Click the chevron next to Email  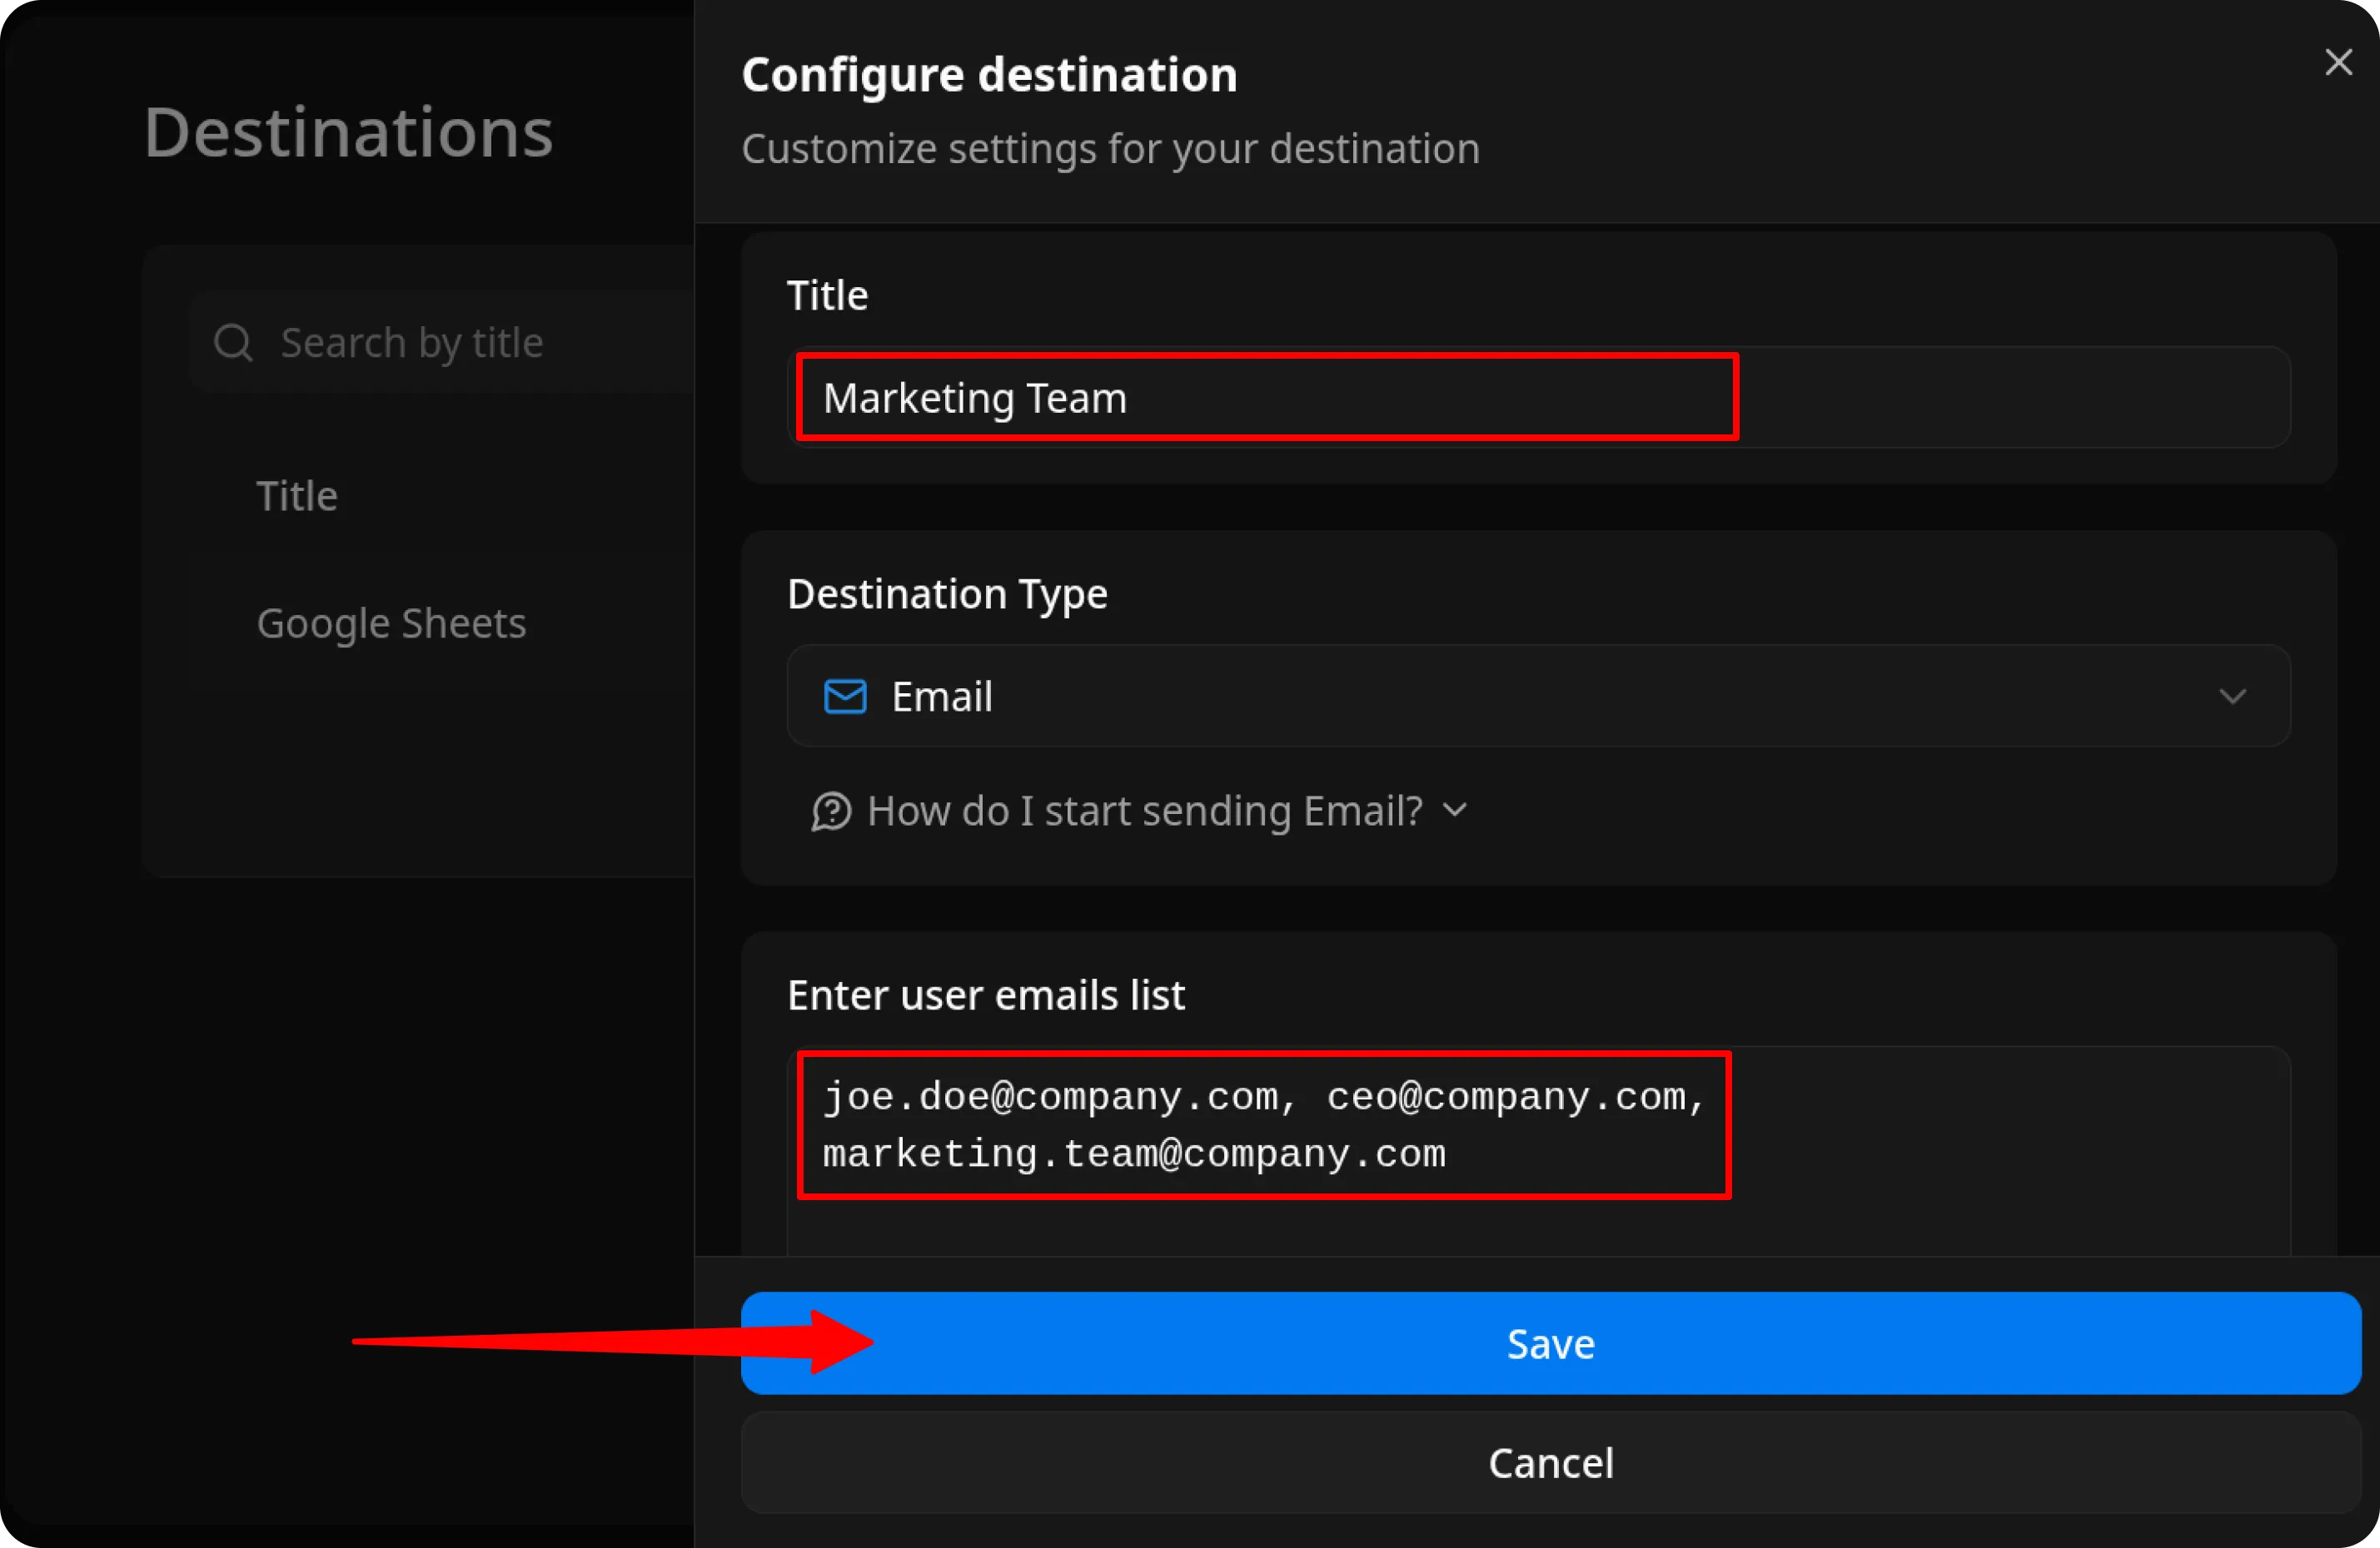click(x=2233, y=697)
